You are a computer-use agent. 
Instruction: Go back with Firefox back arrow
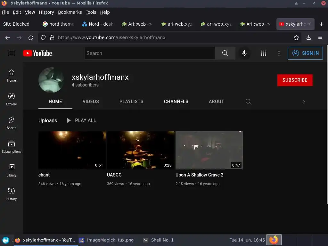click(8, 38)
